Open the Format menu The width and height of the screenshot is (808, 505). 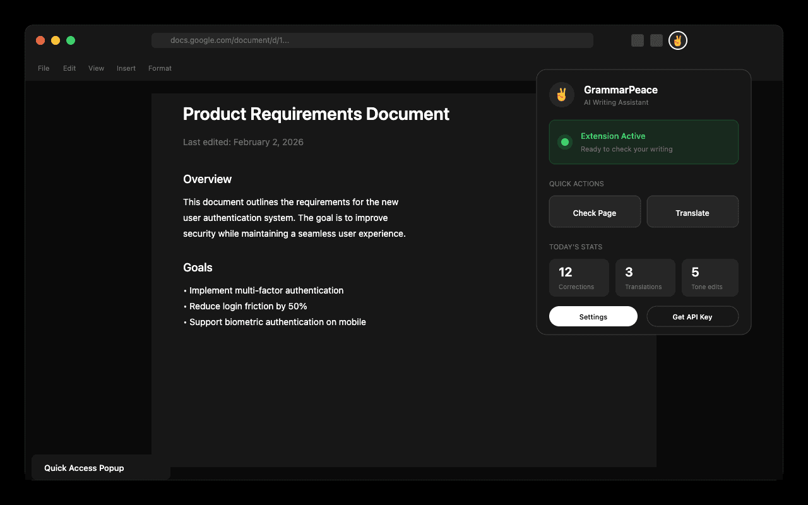point(160,68)
